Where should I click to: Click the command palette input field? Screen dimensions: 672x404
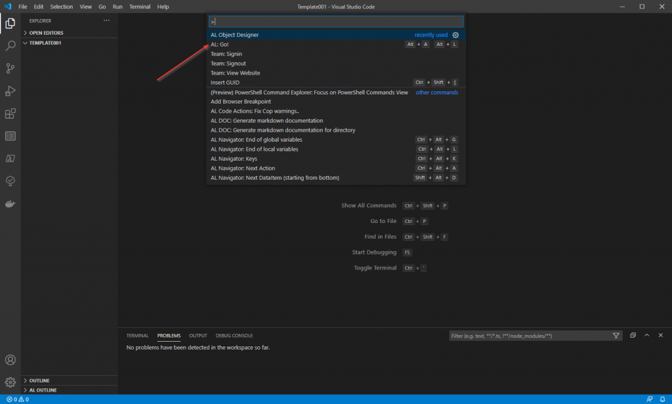(336, 22)
